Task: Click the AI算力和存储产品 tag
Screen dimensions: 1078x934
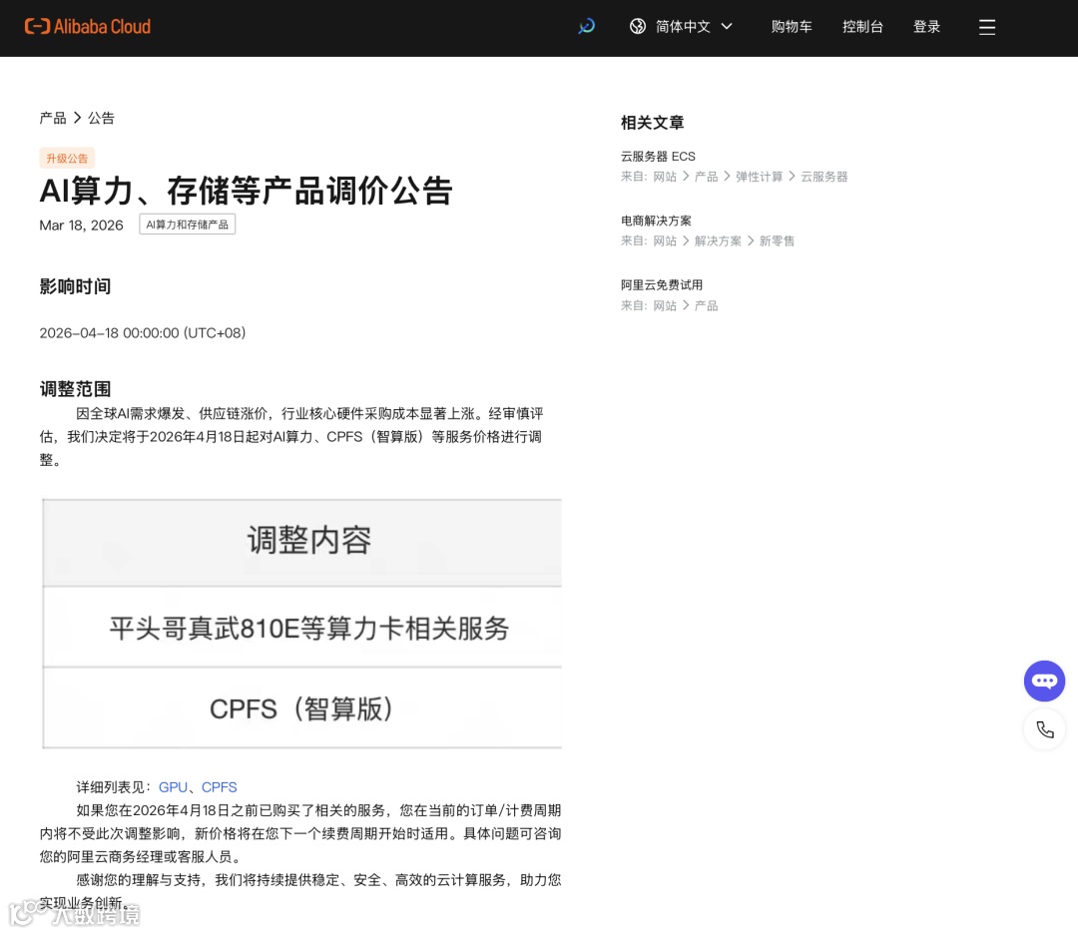Action: coord(187,225)
